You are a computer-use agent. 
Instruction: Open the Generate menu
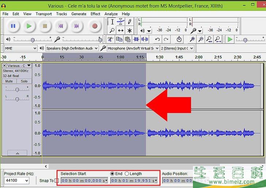tap(79, 14)
